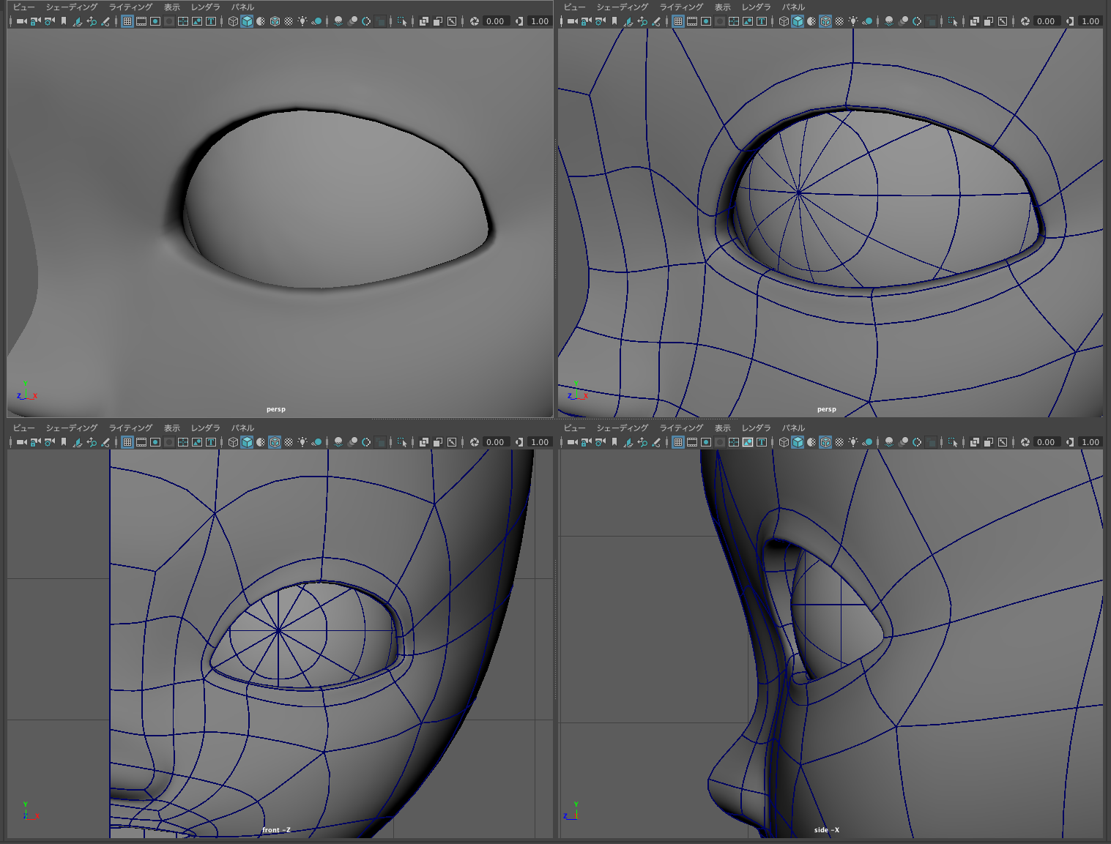
Task: Click Image Plane icon in top-right persp panel
Action: [628, 21]
